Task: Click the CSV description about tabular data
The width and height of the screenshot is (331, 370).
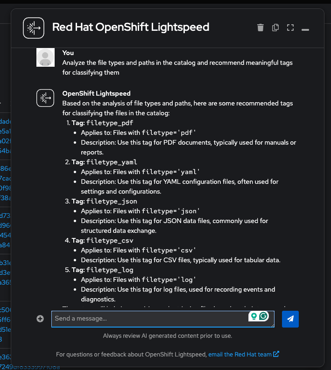Action: click(181, 260)
